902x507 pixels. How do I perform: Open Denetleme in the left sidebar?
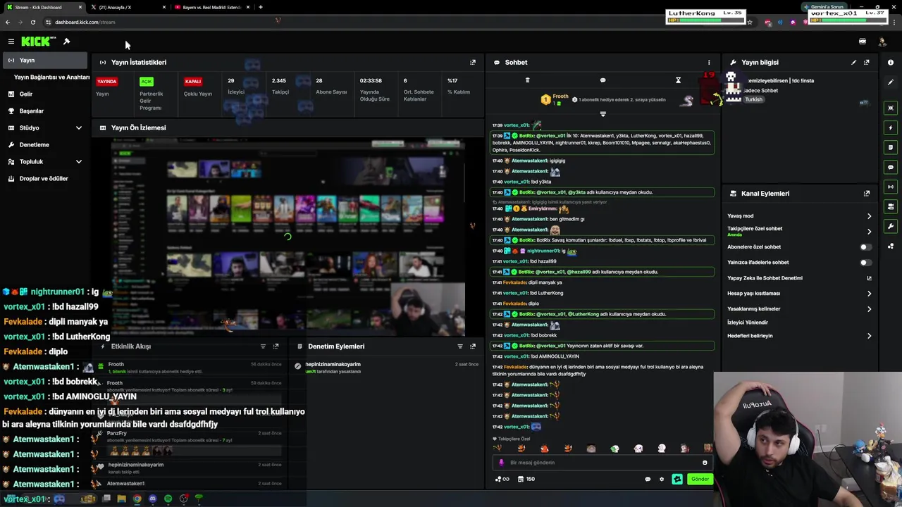[x=45, y=144]
